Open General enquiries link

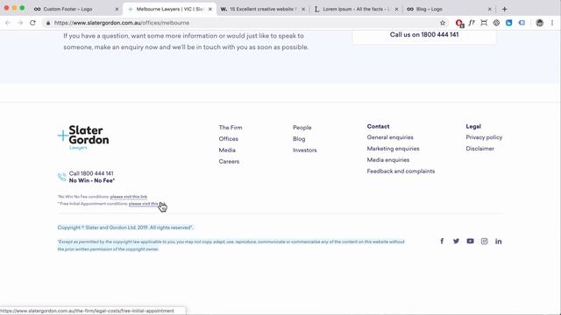(390, 137)
